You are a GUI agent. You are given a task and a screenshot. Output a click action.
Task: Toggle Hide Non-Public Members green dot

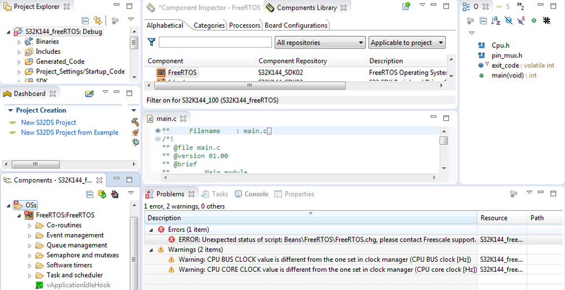coord(533,20)
